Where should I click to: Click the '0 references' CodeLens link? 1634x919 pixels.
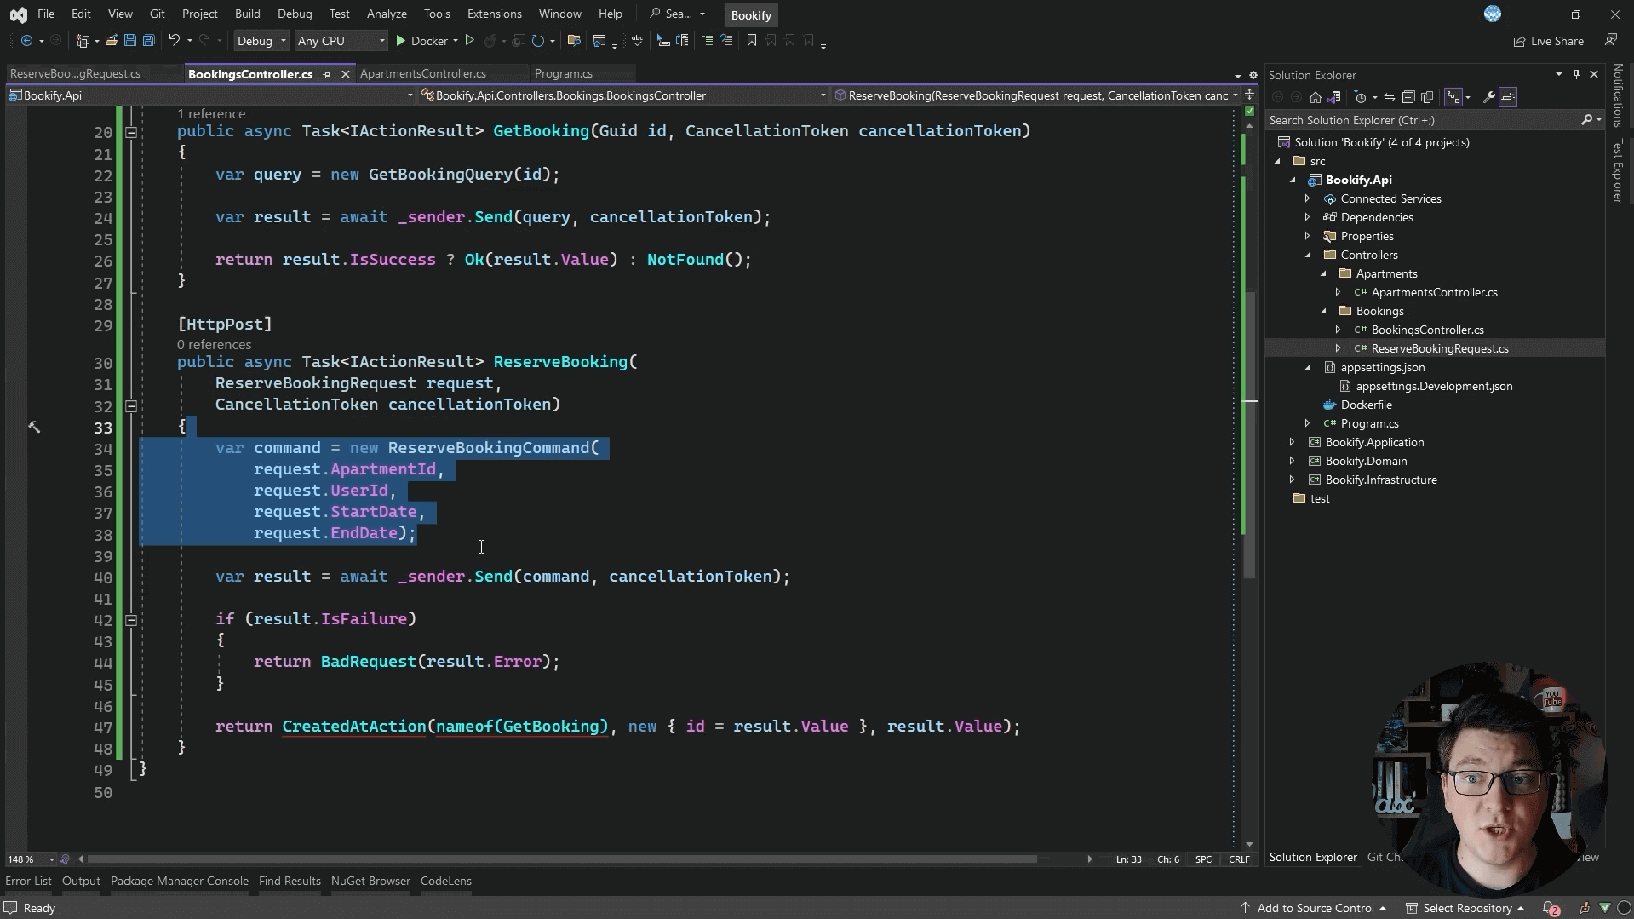click(215, 345)
